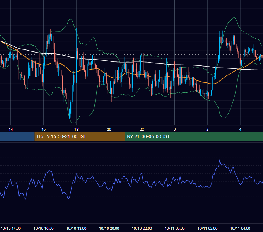The image size is (263, 232).
Task: Click the 20 hour axis label
Action: 109,130
